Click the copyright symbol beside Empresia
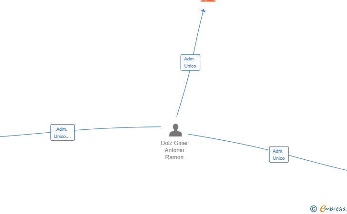This screenshot has height=214, width=347. (x=313, y=209)
